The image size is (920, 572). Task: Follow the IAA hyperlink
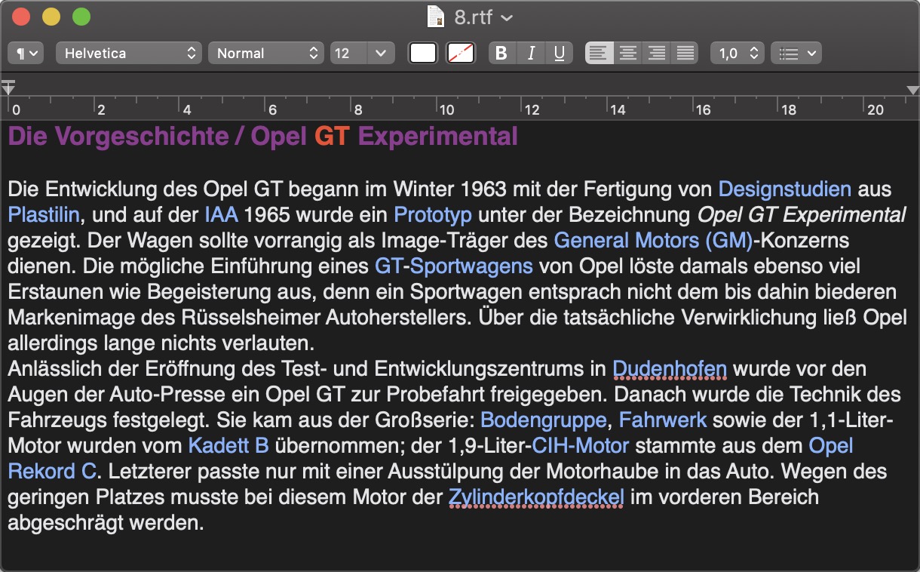pyautogui.click(x=222, y=214)
